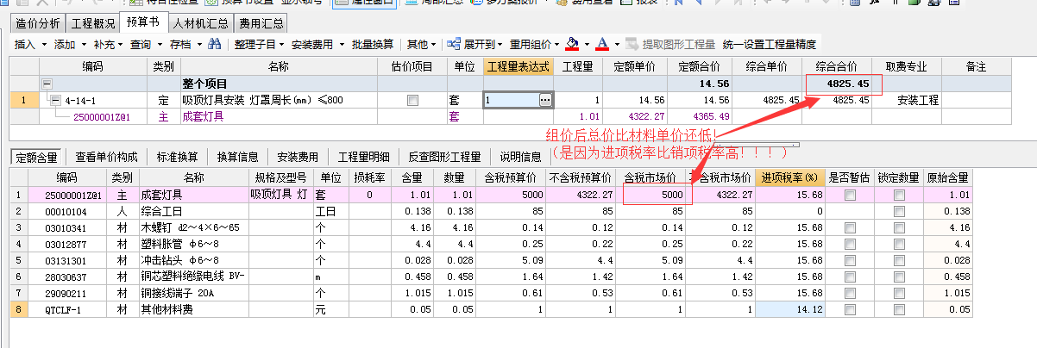Click the 展开到 tree-level icon
1037x348 pixels.
point(456,44)
